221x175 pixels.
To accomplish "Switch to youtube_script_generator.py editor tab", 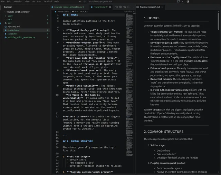I will coord(68,7).
